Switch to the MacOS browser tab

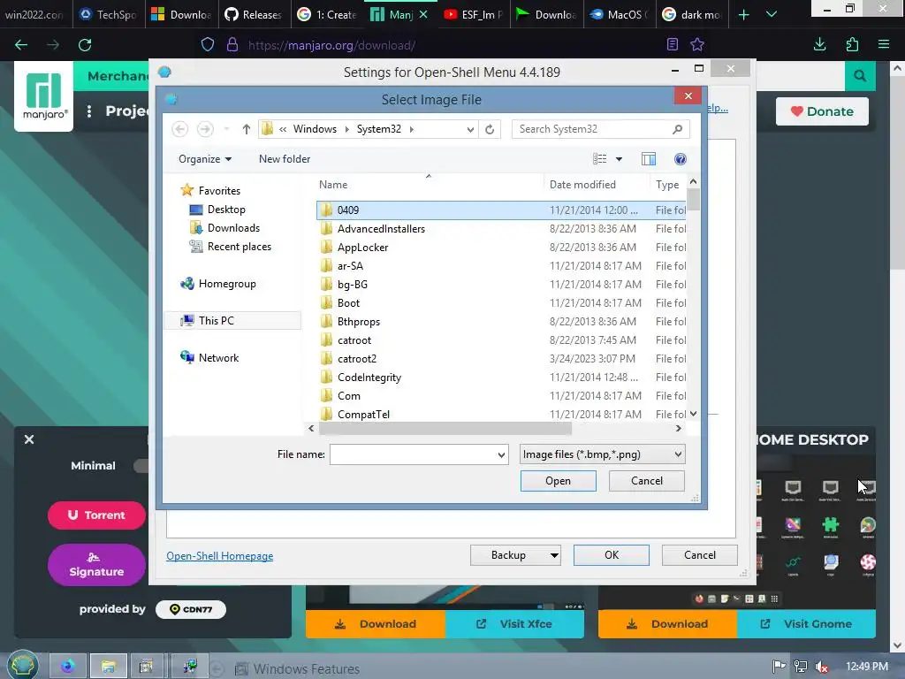pyautogui.click(x=619, y=14)
